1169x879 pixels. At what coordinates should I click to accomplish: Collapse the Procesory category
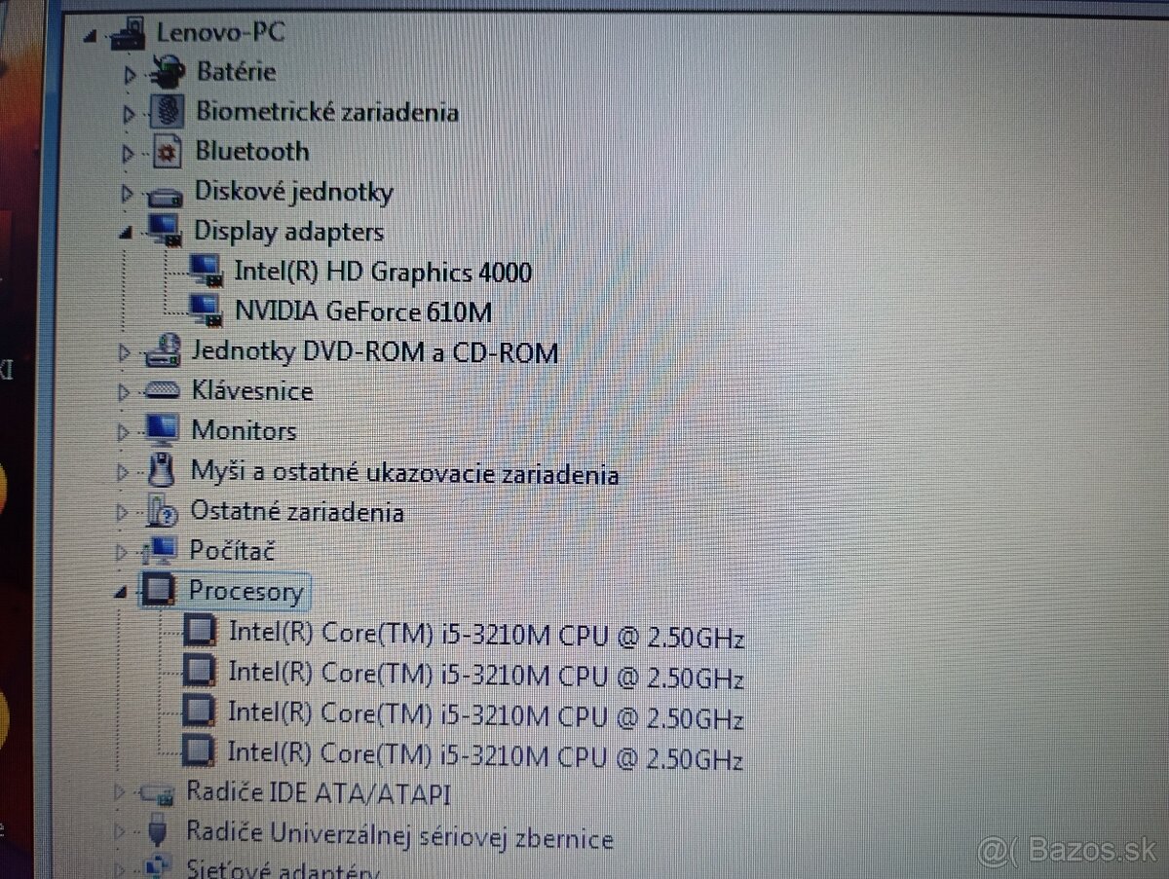click(x=122, y=592)
